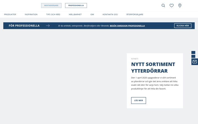Click the Läs mer button
The image size is (198, 124).
[139, 101]
